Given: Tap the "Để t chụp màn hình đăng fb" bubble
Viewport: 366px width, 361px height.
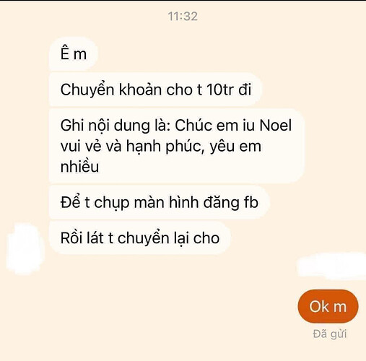Looking at the screenshot, I should tap(159, 202).
